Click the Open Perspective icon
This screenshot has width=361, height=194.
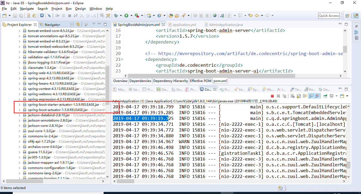pos(347,16)
